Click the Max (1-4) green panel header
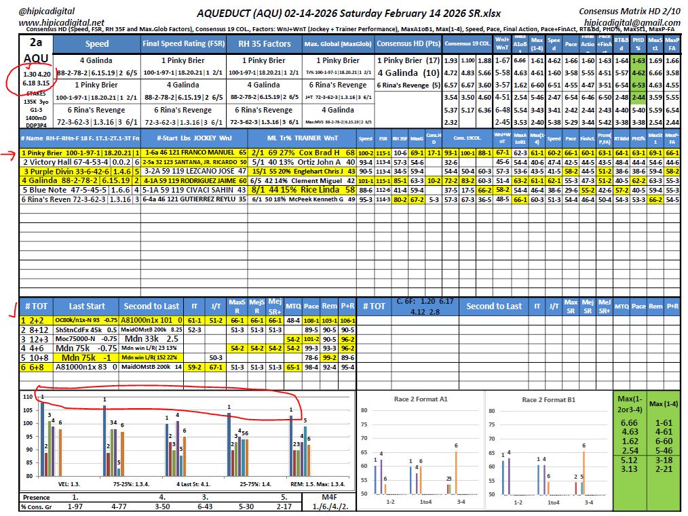Screen dimensions: 688x516 (664, 403)
